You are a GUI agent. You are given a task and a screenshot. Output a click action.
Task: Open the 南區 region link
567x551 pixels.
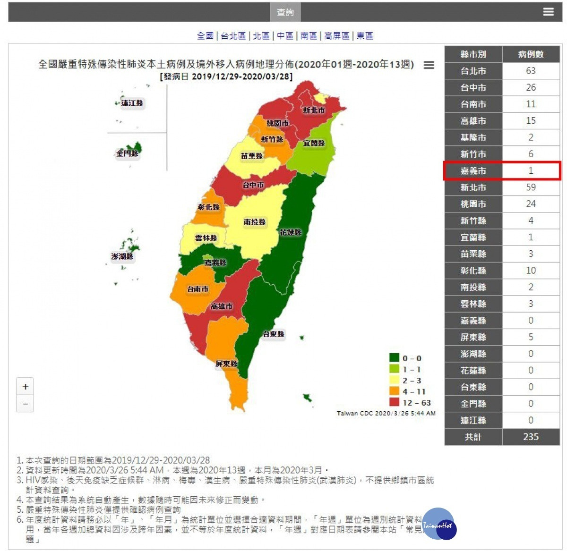click(x=309, y=36)
